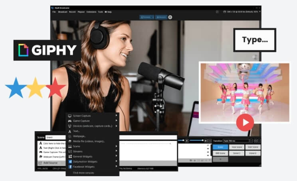The width and height of the screenshot is (297, 181).
Task: Switch to the Scene 6 button
Action: [x=253, y=153]
